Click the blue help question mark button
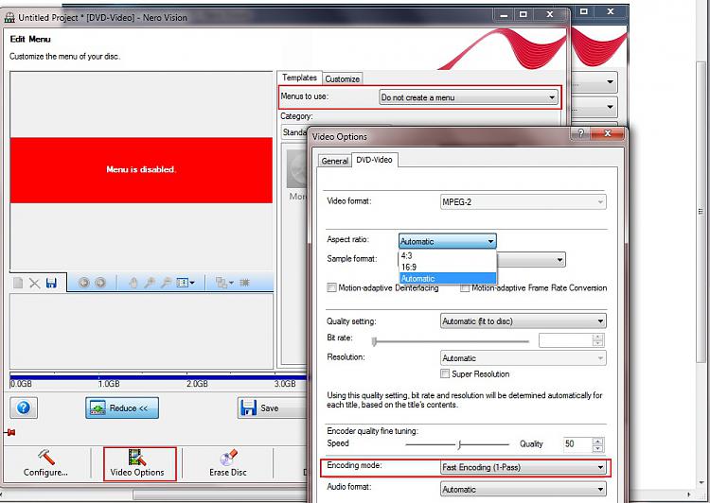 tap(24, 408)
